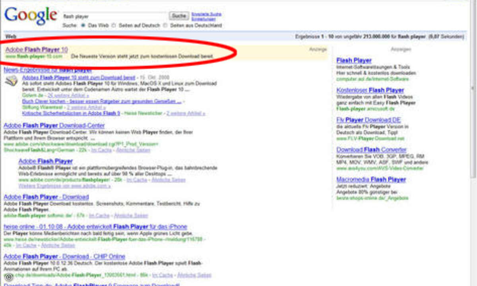Open the Adobe Flash Player 10 sponsored link
Screen dimensions: 477x286
[x=37, y=50]
